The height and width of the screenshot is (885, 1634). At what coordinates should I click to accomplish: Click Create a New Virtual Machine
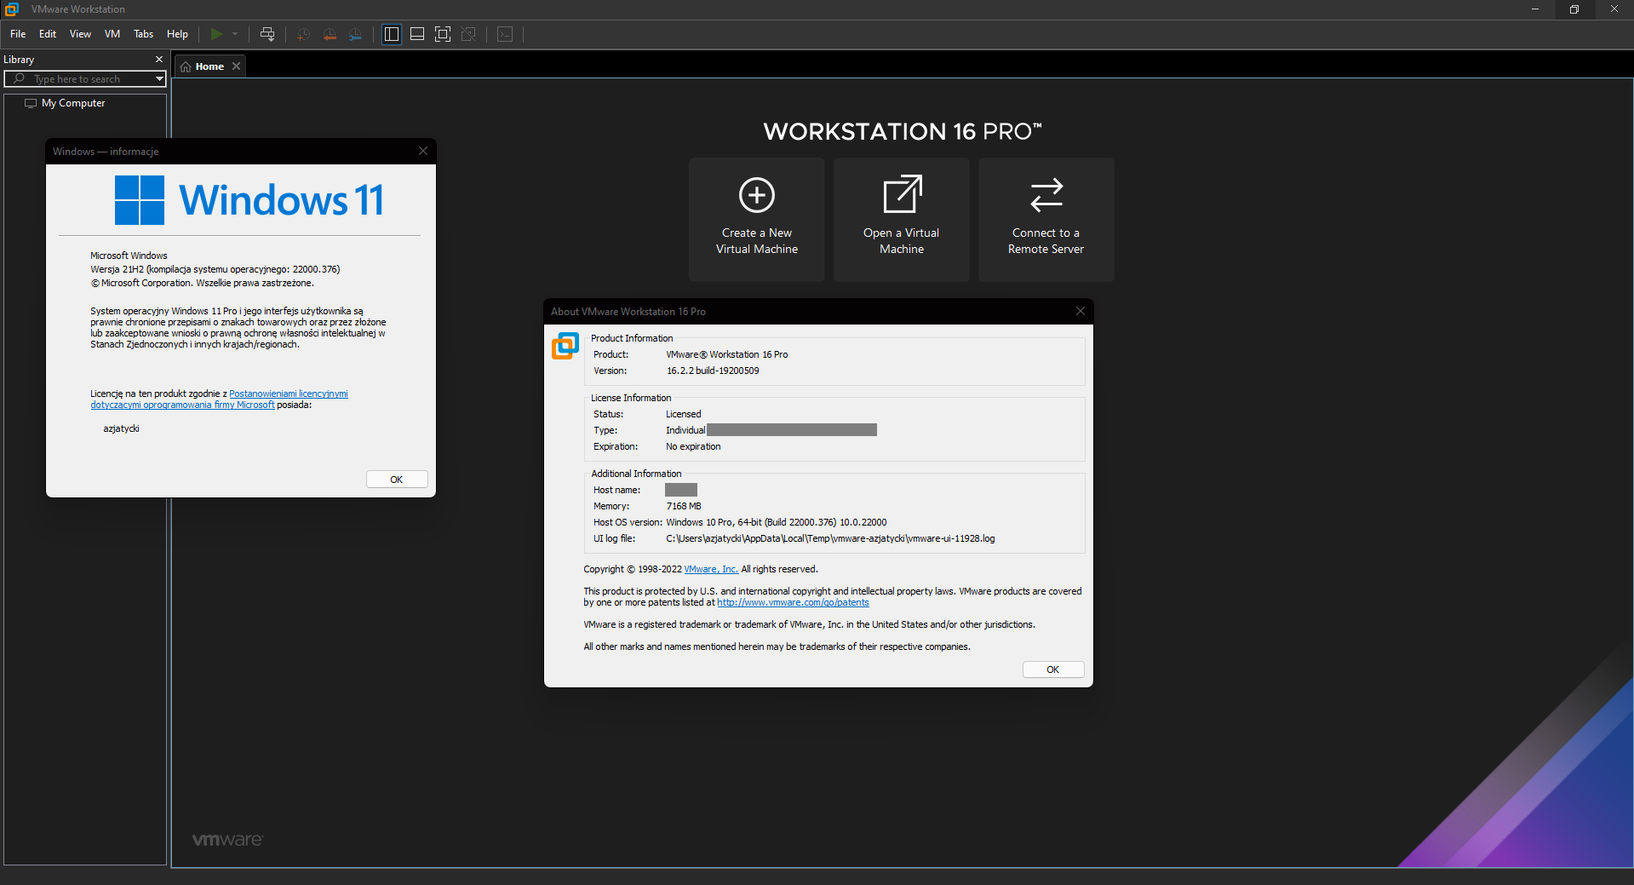[757, 220]
